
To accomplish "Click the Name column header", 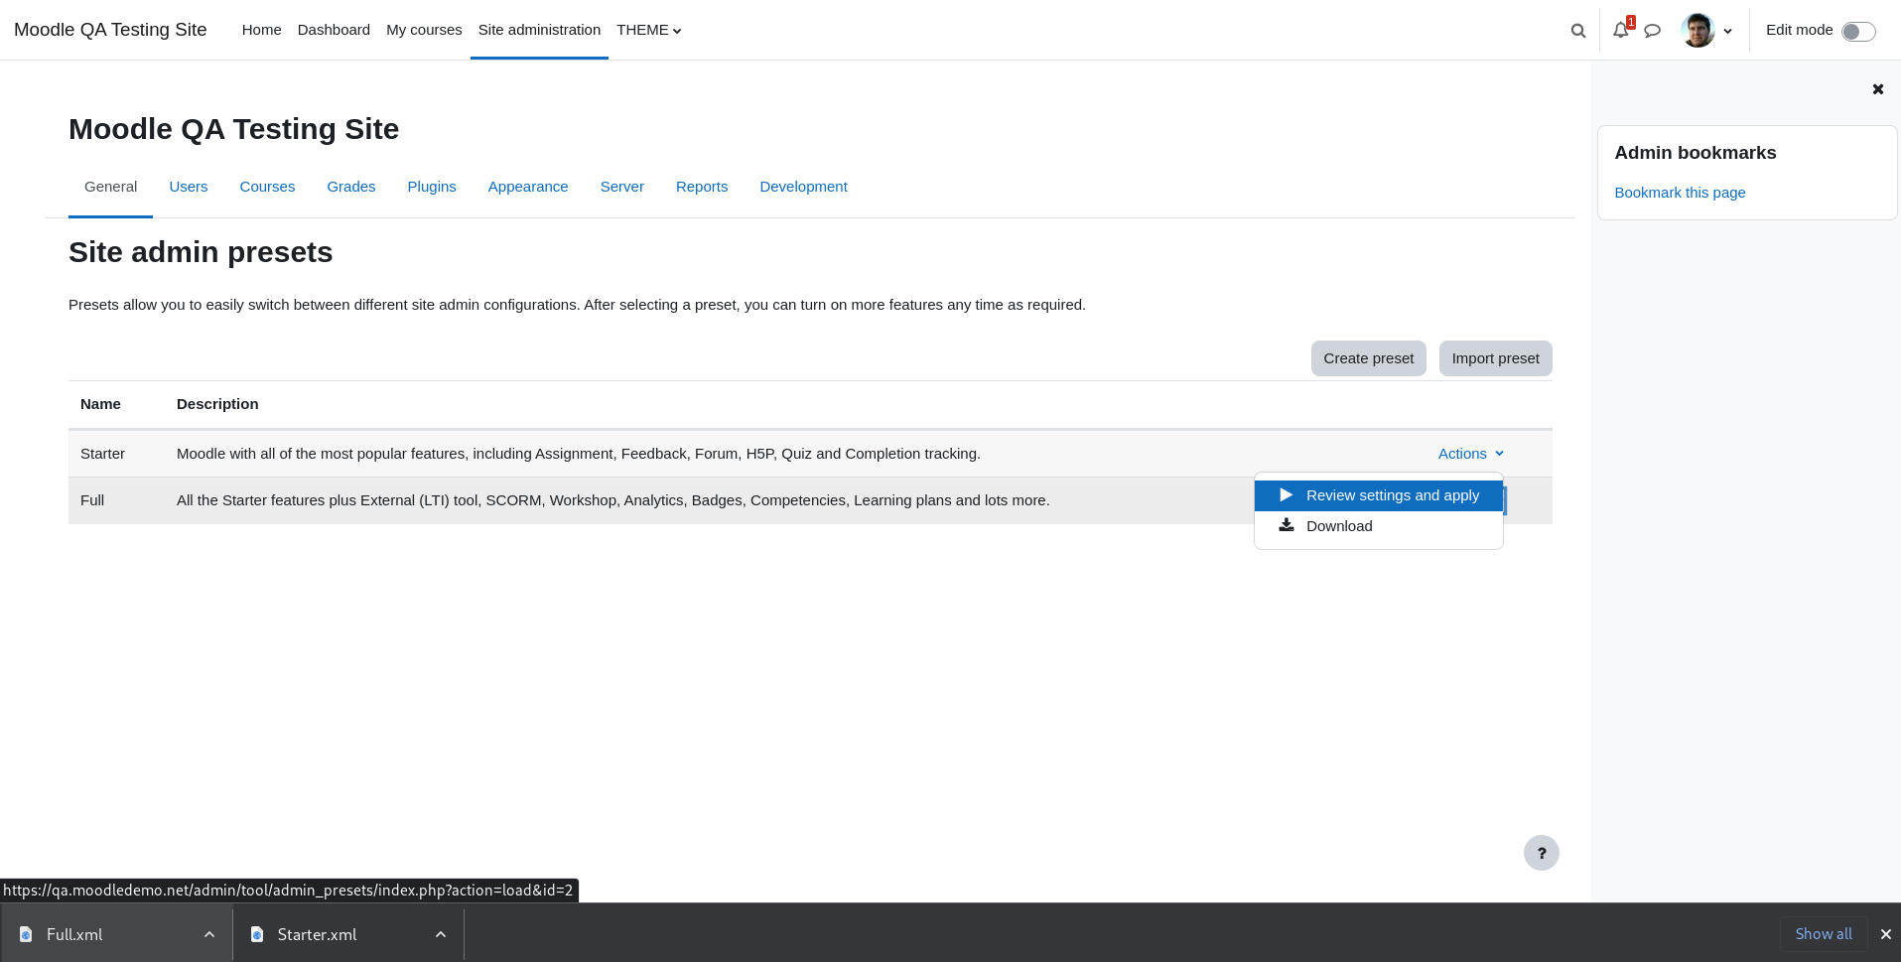I will [100, 404].
